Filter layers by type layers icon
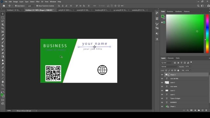This screenshot has width=210, height=118. point(181,63)
